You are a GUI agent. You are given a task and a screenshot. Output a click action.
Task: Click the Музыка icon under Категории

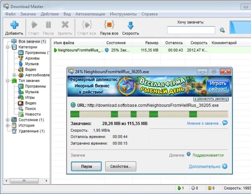tap(21, 64)
